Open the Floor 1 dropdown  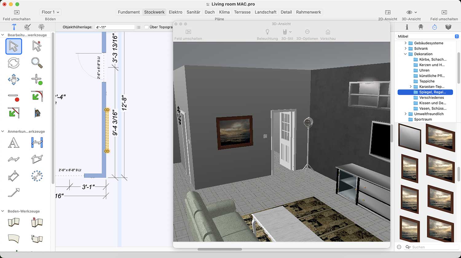pos(50,12)
